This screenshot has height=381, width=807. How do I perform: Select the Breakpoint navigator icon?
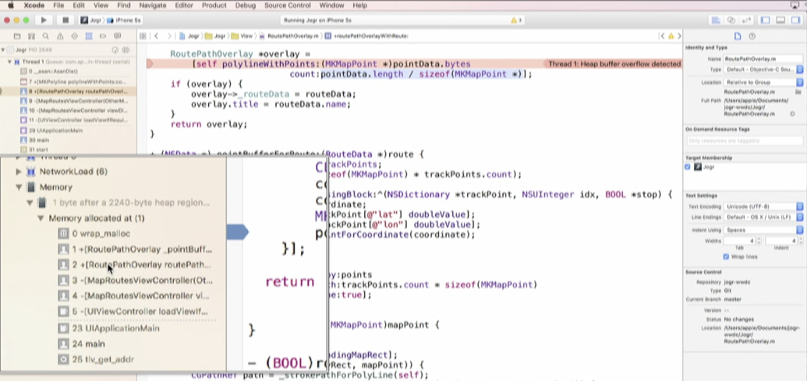[x=104, y=36]
